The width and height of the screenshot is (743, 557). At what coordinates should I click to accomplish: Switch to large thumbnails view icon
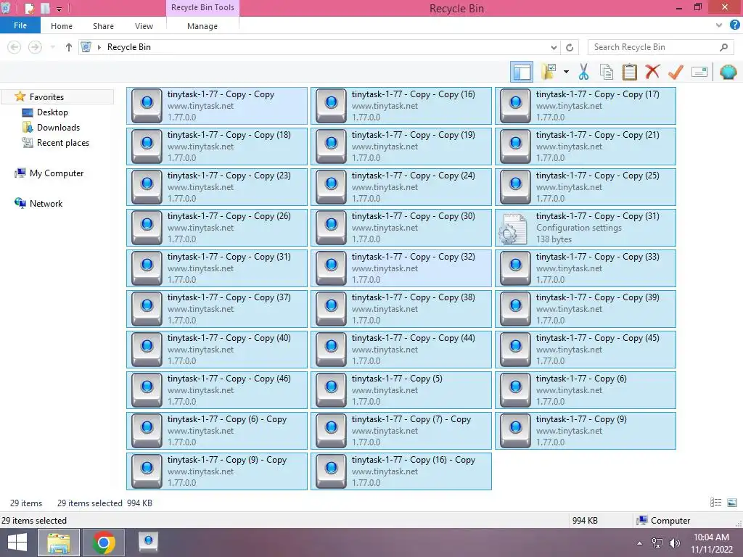[732, 503]
